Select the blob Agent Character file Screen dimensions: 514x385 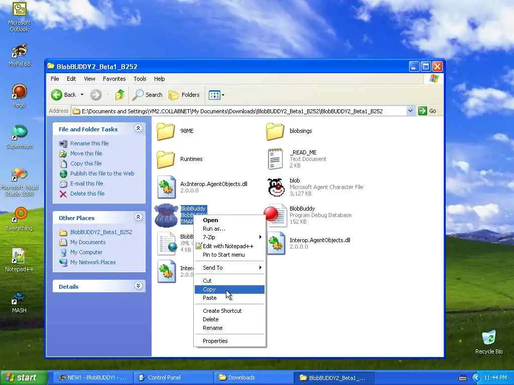click(315, 187)
